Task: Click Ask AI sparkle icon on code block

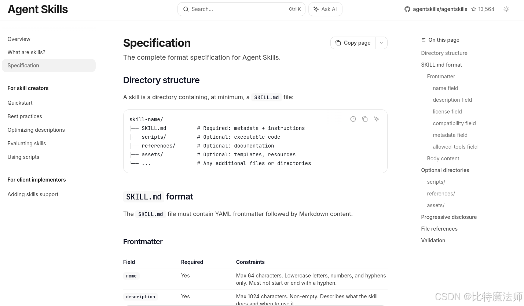Action: pyautogui.click(x=377, y=119)
